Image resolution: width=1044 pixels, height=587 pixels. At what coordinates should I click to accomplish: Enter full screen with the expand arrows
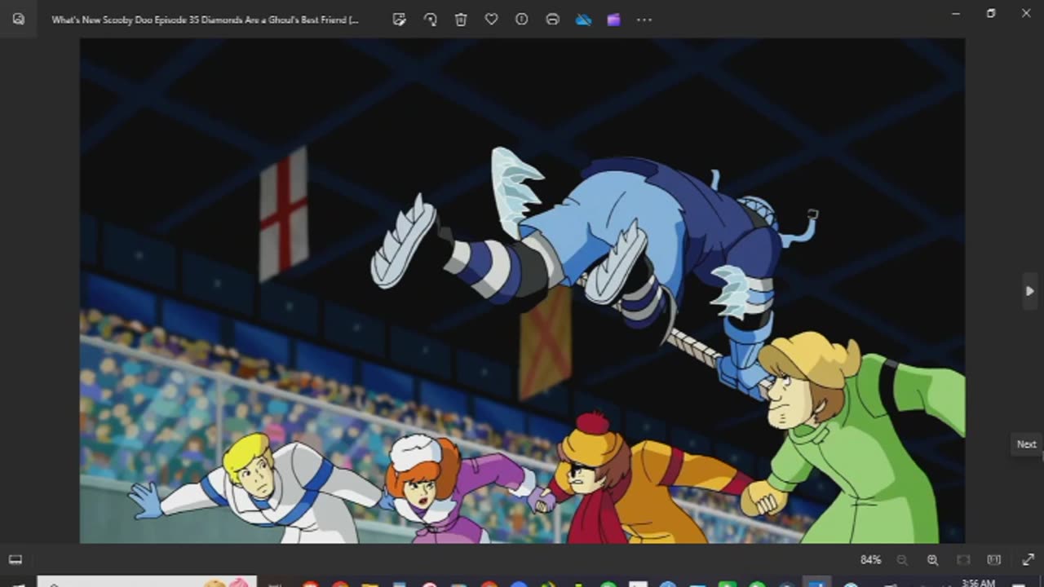(x=1028, y=559)
